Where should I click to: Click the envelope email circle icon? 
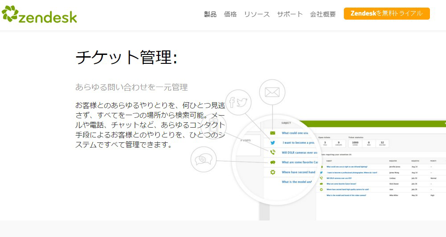pos(272,92)
